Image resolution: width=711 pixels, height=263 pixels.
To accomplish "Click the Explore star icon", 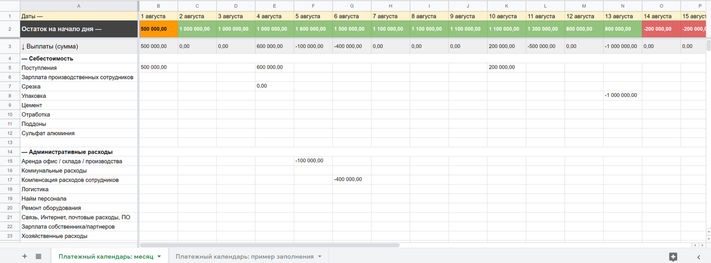I will tap(673, 257).
